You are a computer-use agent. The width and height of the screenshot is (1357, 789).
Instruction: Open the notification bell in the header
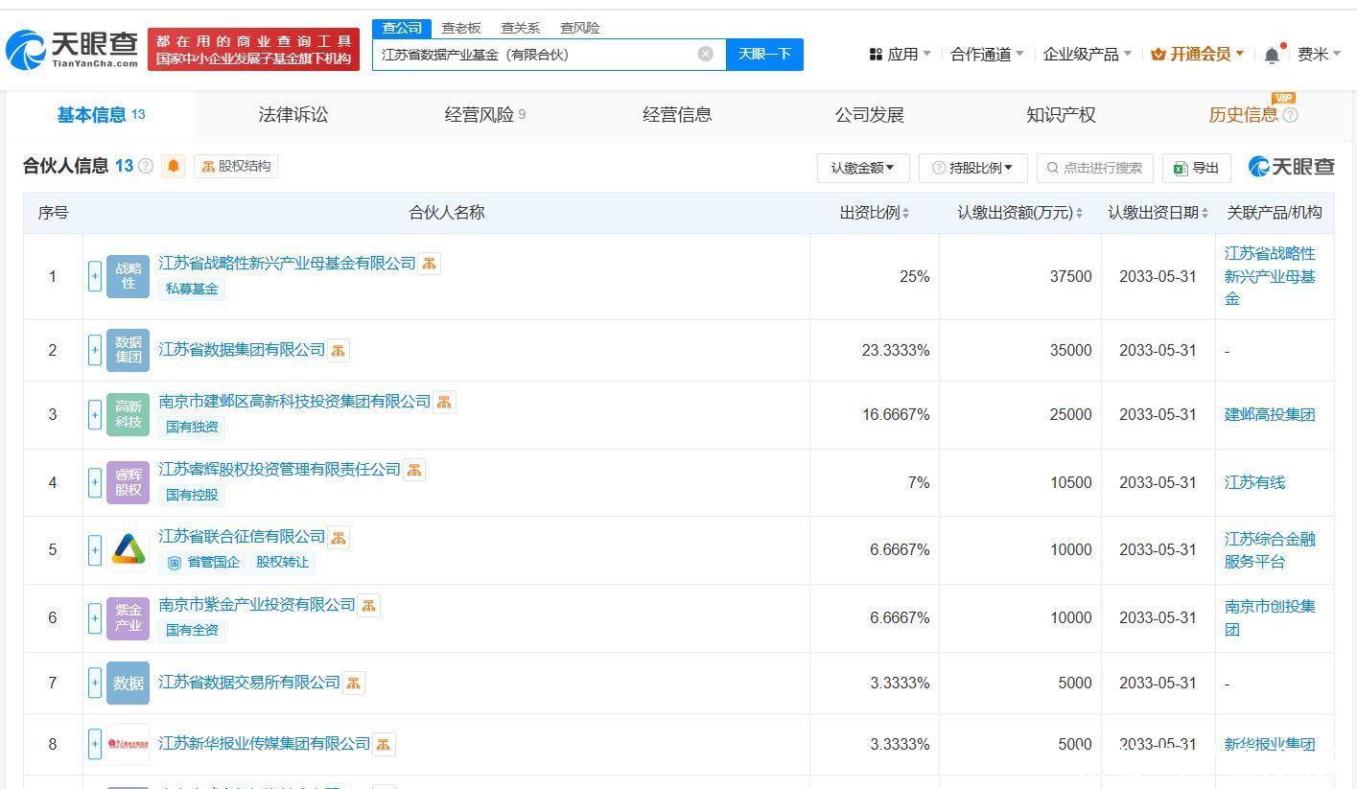pos(1272,55)
